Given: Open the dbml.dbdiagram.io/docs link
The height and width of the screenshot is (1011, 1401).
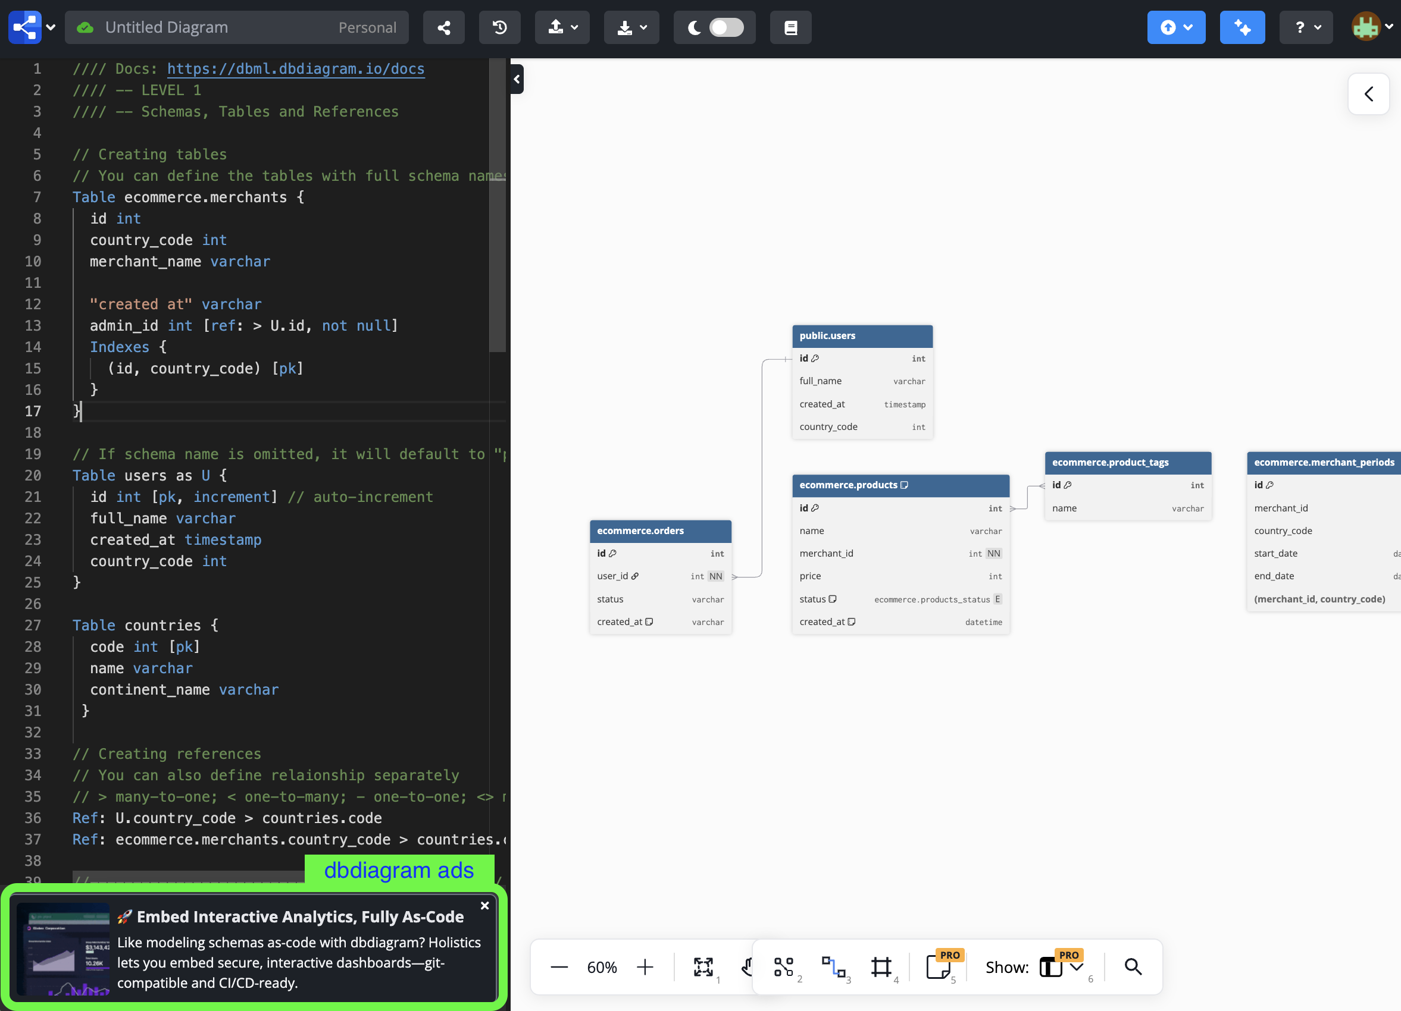Looking at the screenshot, I should 295,68.
